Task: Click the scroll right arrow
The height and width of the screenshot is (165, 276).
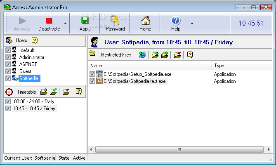Action: click(269, 149)
